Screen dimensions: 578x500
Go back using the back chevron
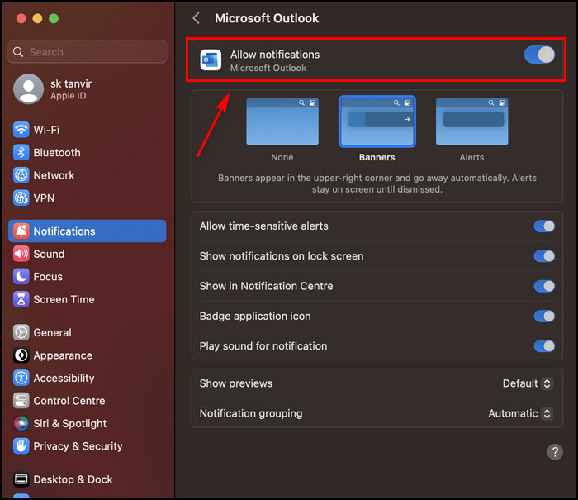point(196,18)
